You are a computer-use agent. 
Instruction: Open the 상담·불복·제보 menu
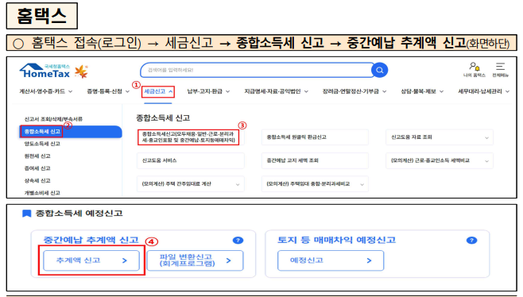pyautogui.click(x=422, y=91)
